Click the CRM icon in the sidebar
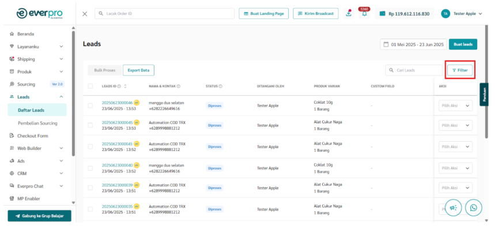 pos(12,173)
